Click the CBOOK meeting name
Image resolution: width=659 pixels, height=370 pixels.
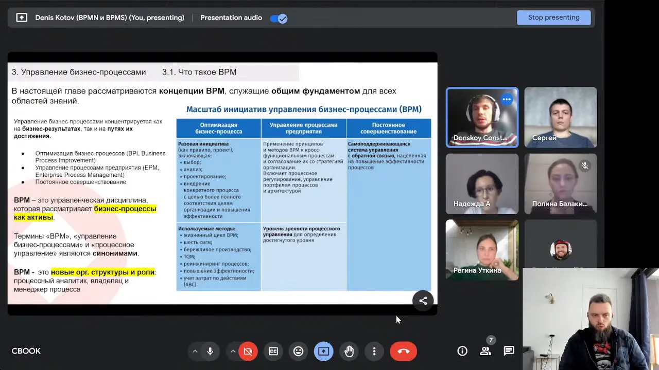(26, 351)
